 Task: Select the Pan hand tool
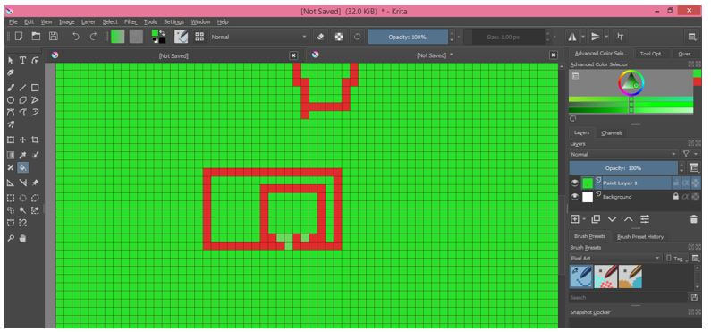click(22, 238)
